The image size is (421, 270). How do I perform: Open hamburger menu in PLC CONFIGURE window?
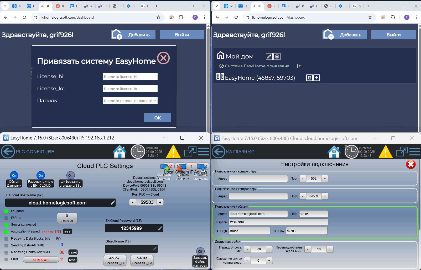(204, 152)
